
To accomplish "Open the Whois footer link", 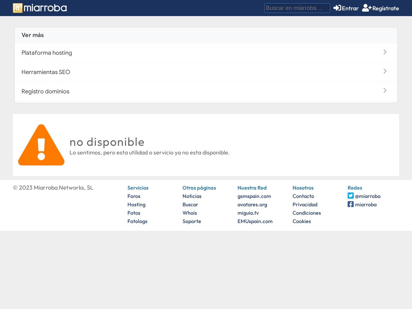I will point(190,213).
